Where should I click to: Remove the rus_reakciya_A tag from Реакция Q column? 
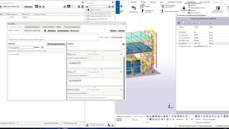[x=79, y=63]
